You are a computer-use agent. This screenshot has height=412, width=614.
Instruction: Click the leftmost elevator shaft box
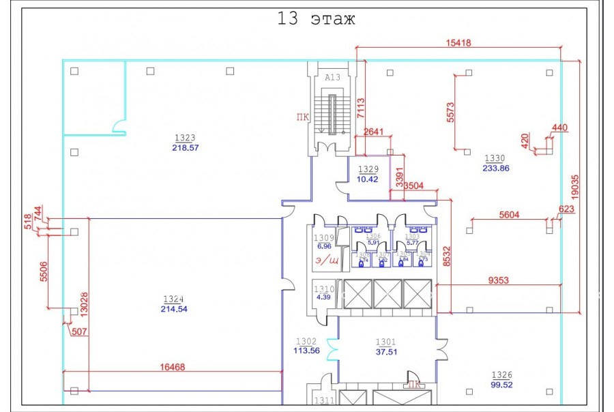click(x=358, y=294)
